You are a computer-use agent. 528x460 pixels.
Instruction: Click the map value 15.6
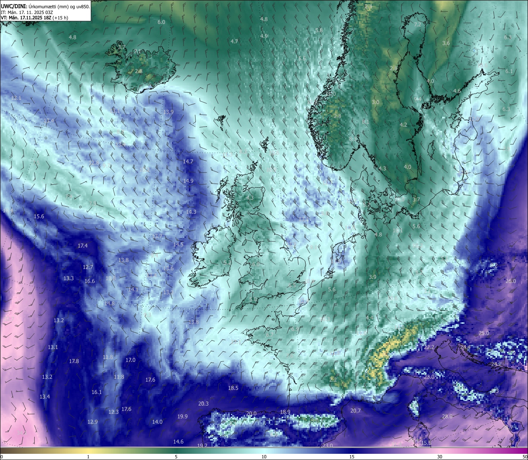[39, 216]
